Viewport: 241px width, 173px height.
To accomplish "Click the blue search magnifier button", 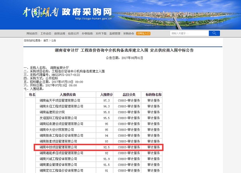I will (x=214, y=33).
